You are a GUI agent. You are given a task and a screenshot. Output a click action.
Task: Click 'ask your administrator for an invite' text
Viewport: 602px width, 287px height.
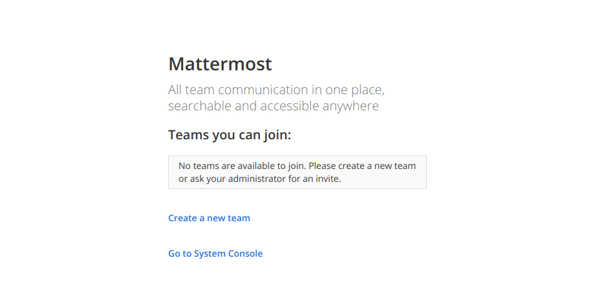click(264, 179)
